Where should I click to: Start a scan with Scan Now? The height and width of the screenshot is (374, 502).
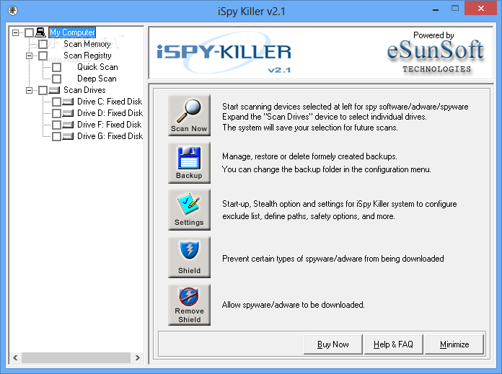(x=189, y=115)
